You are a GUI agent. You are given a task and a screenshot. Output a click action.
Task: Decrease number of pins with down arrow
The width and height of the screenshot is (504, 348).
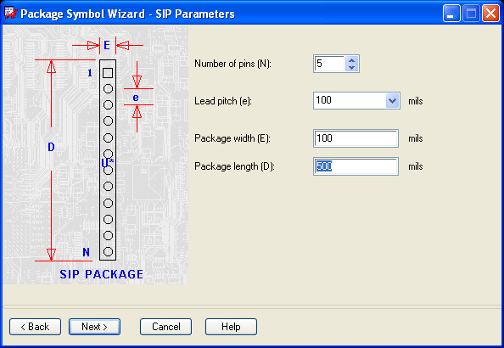click(x=351, y=68)
